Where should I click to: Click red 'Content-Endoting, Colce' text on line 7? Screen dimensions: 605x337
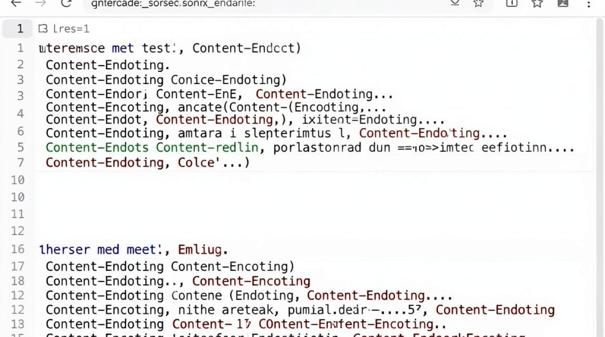148,162
